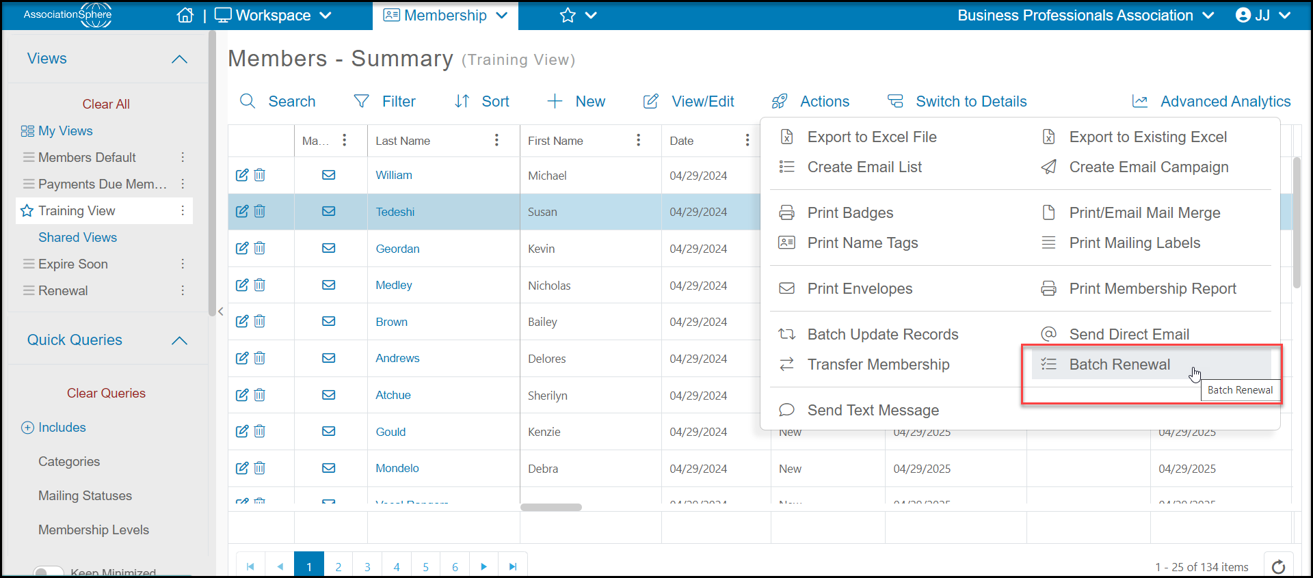Image resolution: width=1313 pixels, height=578 pixels.
Task: Open the Advanced Analytics button
Action: [x=1211, y=101]
